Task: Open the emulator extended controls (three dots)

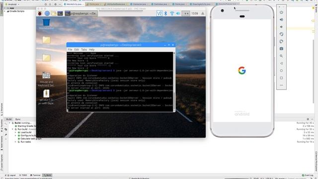Action: 281,85
